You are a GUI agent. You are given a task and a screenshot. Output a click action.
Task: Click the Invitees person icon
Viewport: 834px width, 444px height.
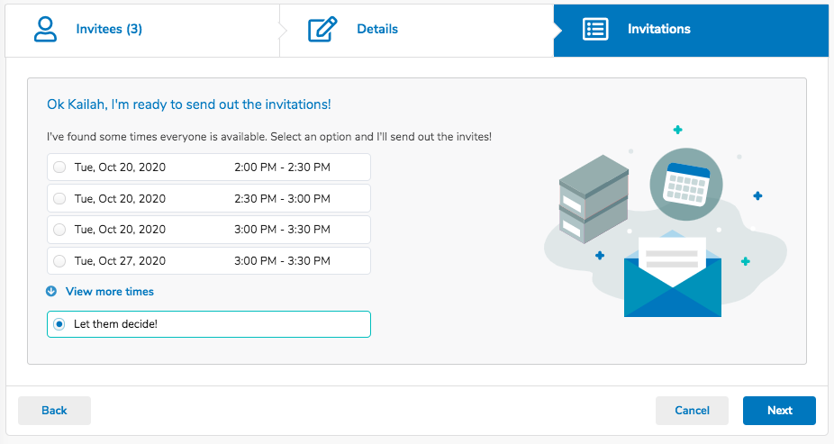click(45, 29)
